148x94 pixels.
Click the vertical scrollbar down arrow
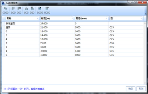pos(145,83)
